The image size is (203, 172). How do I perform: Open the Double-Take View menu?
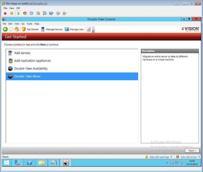click(x=17, y=24)
